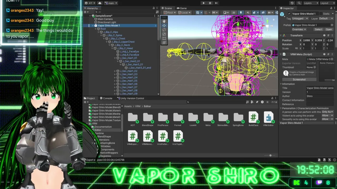This screenshot has height=189, width=337.
Task: Click the VRM breadcrumb in Project path
Action: pyautogui.click(x=138, y=106)
